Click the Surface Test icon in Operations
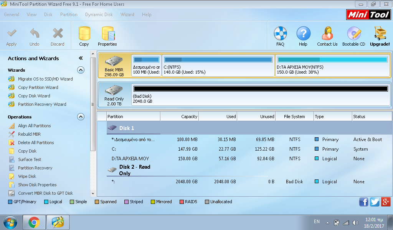Image resolution: width=393 pixels, height=230 pixels. [12, 159]
